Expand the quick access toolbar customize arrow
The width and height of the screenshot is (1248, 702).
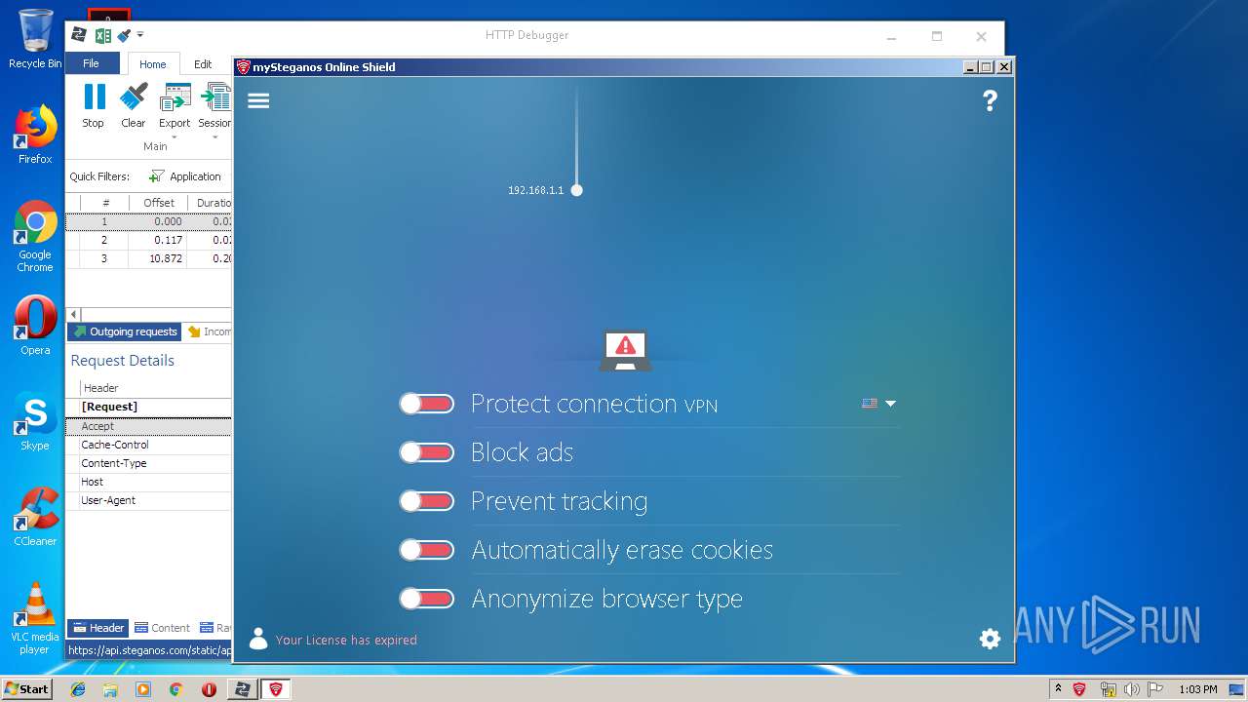tap(140, 35)
